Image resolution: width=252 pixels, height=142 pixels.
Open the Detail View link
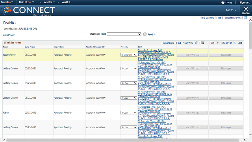pos(9,35)
